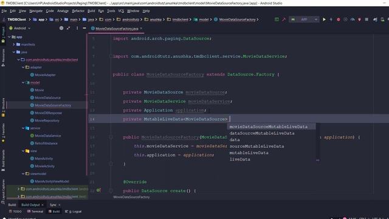Image resolution: width=389 pixels, height=219 pixels.
Task: Select suggestion movieDataSourceMutableLiveData
Action: coord(271,127)
